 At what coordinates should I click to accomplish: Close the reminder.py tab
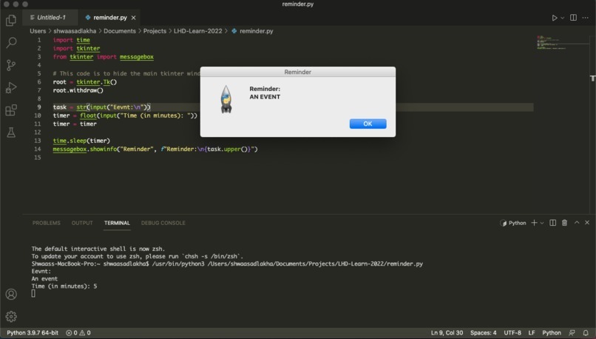[x=133, y=18]
